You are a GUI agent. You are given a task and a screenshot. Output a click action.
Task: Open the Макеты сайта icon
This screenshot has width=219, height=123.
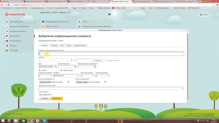point(43,26)
